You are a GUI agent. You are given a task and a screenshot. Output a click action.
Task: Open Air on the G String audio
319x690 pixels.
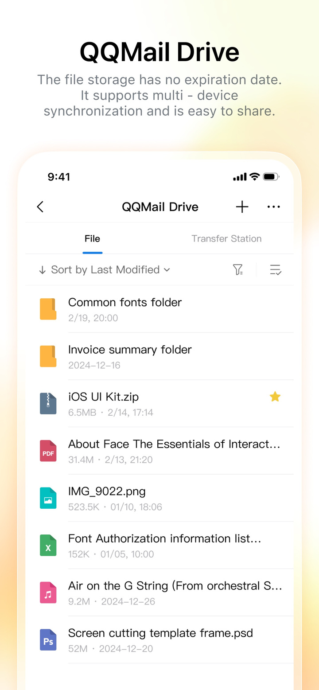click(159, 593)
